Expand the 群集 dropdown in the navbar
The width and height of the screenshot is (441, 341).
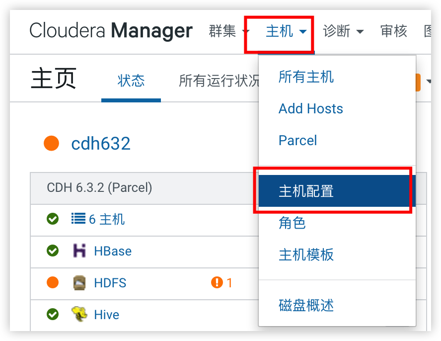click(x=229, y=31)
